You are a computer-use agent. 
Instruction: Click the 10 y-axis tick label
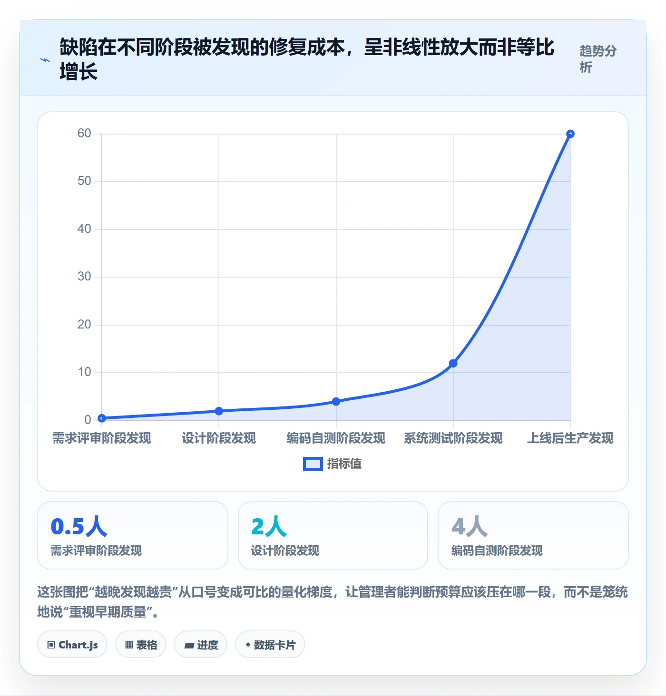coord(84,372)
